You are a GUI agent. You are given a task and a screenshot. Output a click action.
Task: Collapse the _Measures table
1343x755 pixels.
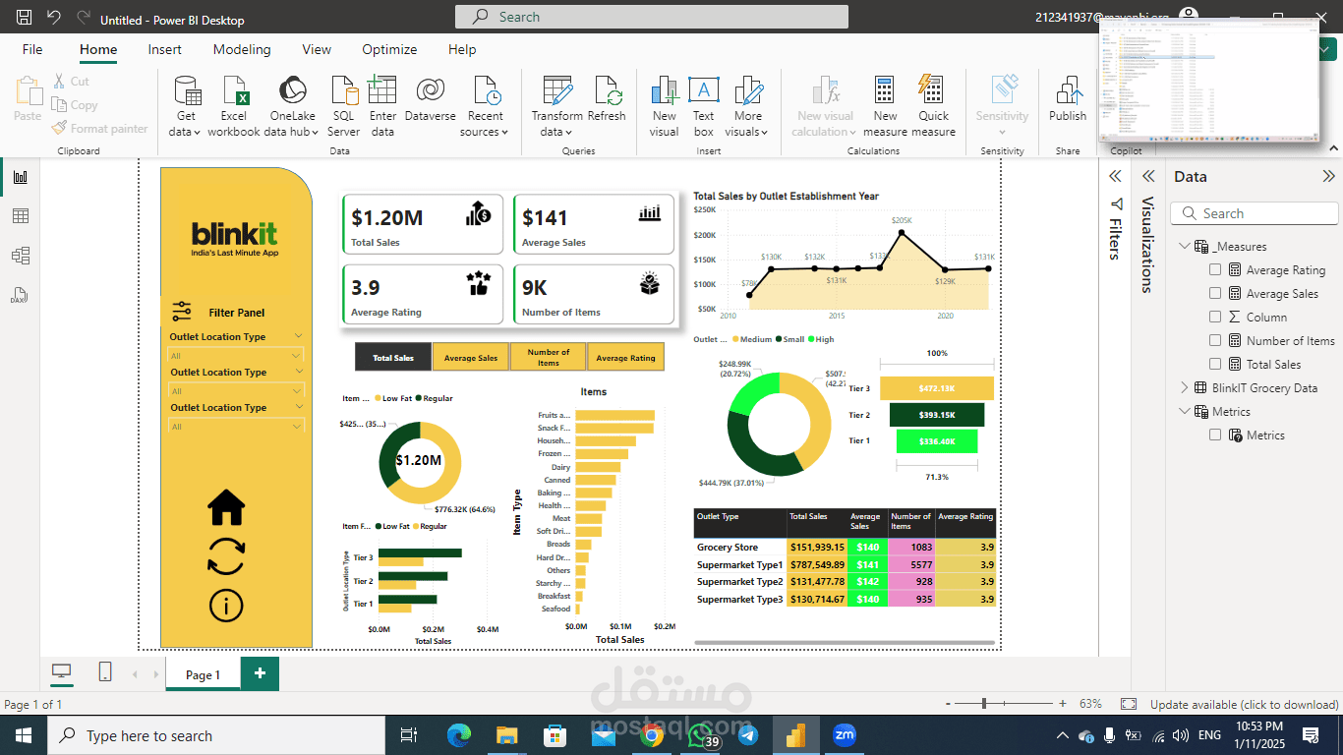pyautogui.click(x=1184, y=246)
